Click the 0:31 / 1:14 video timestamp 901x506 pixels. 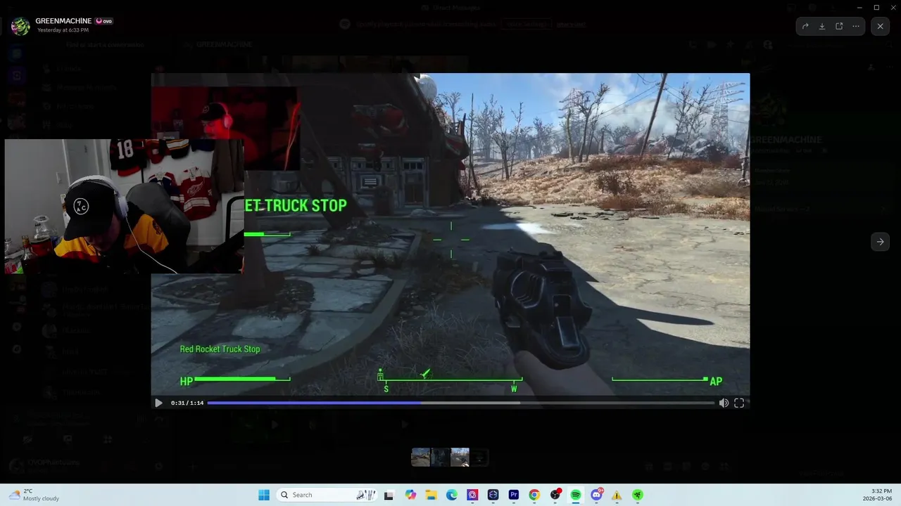[x=187, y=403]
